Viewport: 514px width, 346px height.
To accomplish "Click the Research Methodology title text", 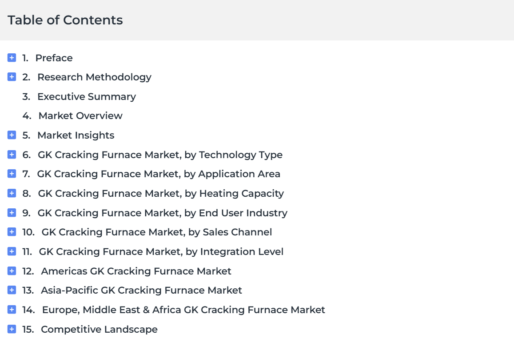I will point(95,77).
